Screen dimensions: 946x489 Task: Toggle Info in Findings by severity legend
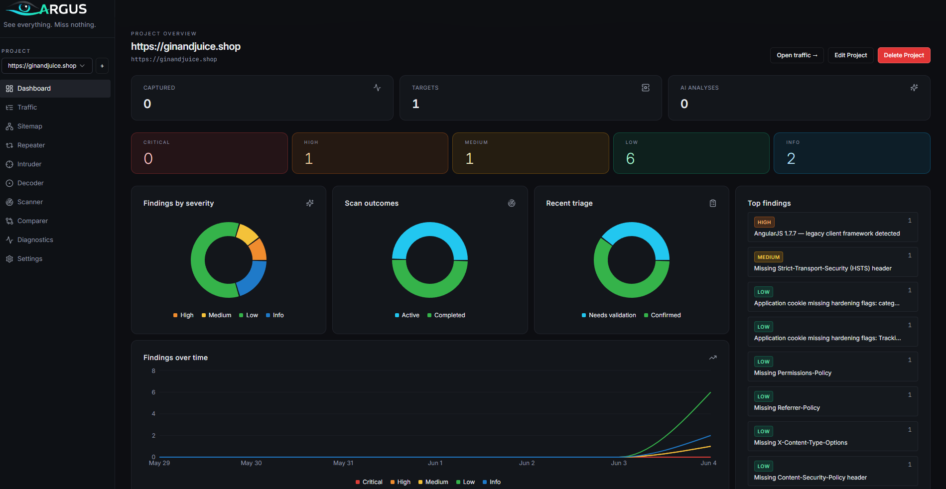click(275, 315)
